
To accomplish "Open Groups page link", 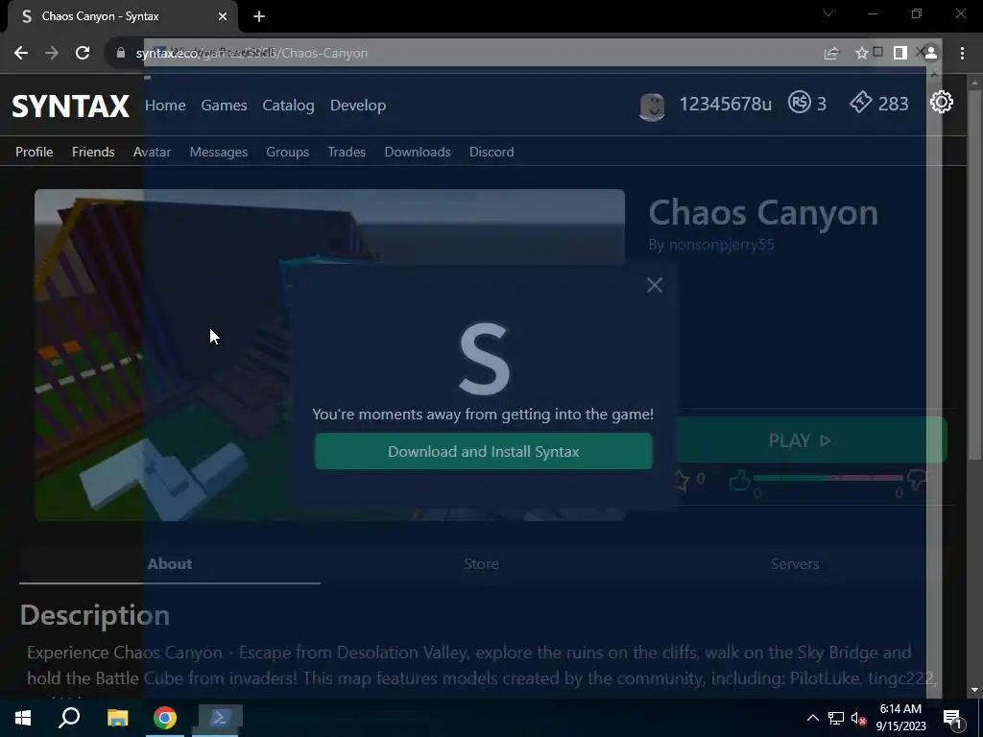I will [287, 152].
